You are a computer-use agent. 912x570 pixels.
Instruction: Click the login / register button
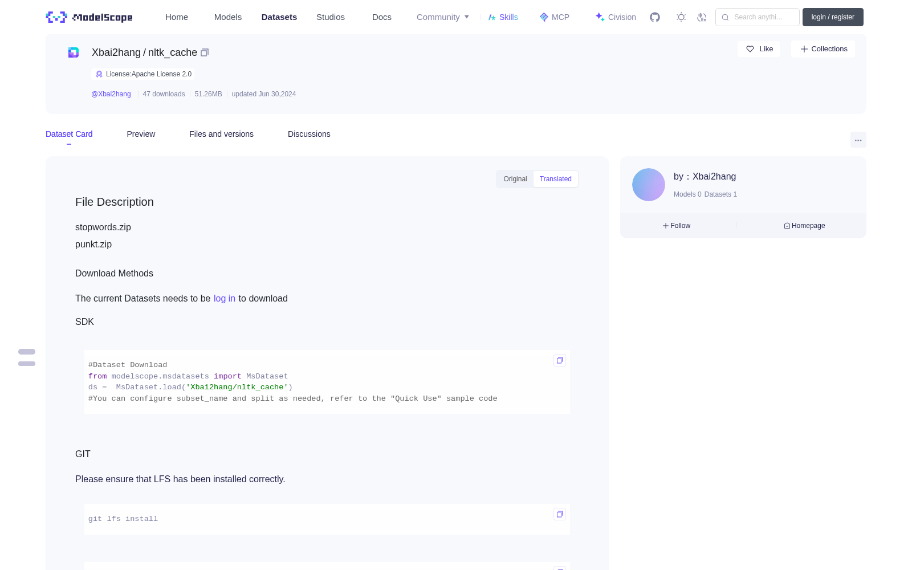tap(833, 17)
